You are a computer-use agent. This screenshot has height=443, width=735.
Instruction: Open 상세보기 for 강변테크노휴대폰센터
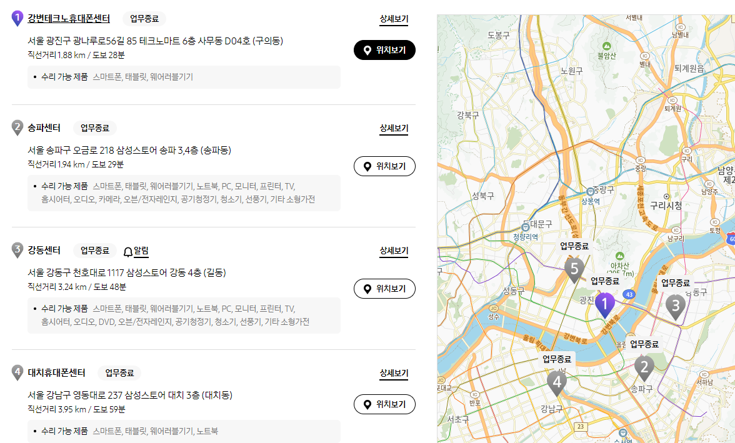(394, 19)
